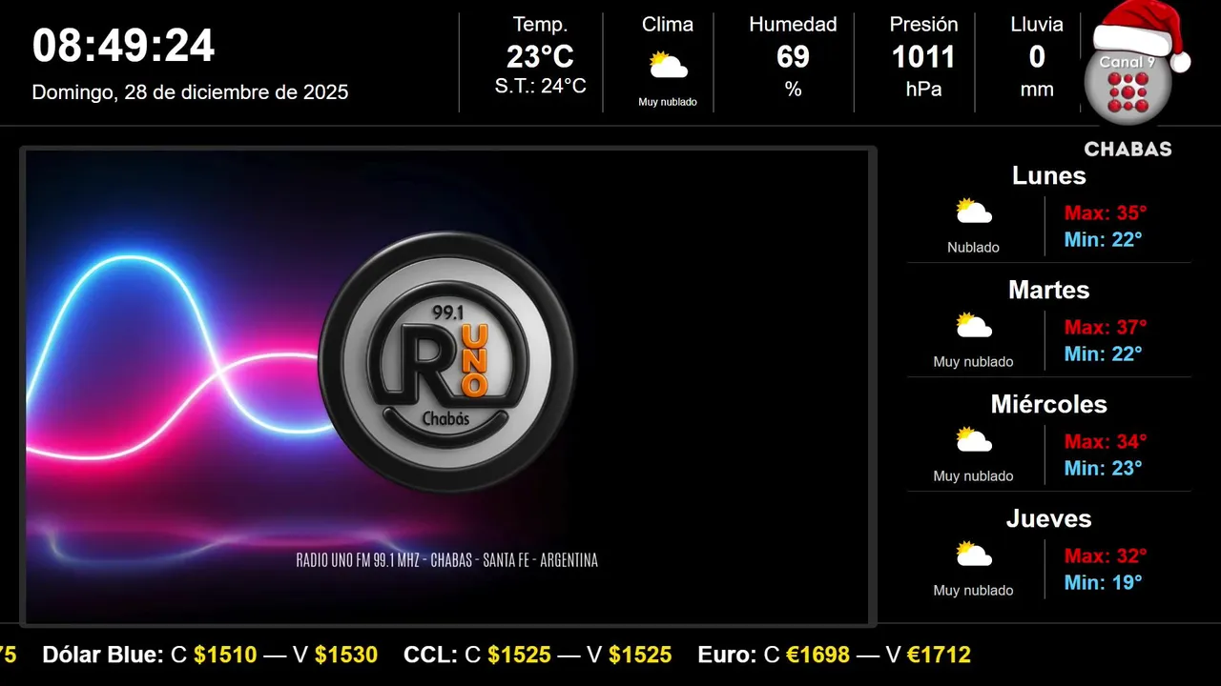Click Min: 23° for Miércoles
Image resolution: width=1221 pixels, height=686 pixels.
click(1103, 468)
